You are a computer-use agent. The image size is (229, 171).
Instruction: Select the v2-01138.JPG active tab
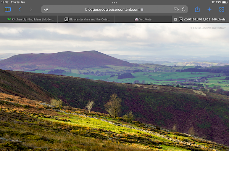(202, 19)
